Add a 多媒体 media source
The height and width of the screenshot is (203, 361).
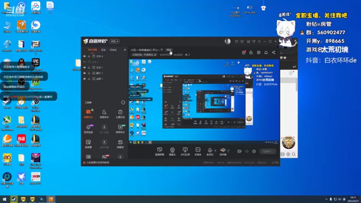[198, 152]
